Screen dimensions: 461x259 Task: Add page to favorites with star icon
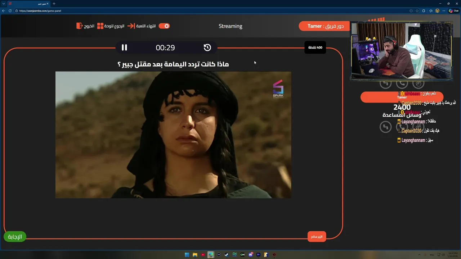(x=417, y=11)
